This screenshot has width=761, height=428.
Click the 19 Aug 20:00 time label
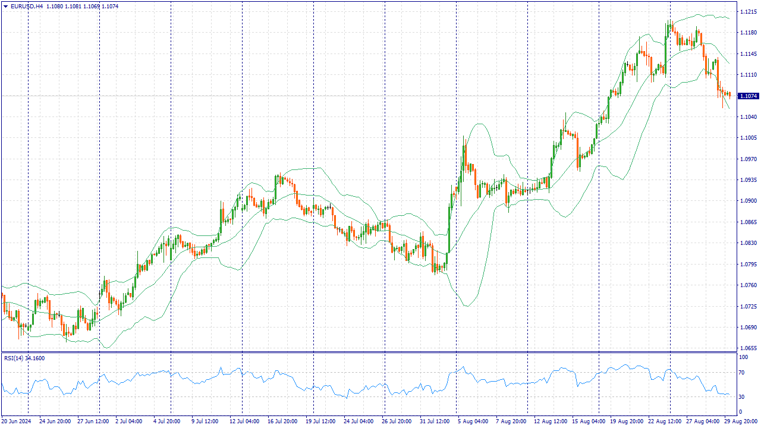click(624, 421)
